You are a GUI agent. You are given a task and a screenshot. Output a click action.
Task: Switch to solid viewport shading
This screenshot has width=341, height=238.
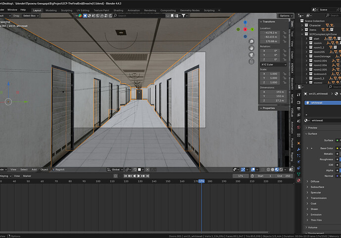(272, 170)
